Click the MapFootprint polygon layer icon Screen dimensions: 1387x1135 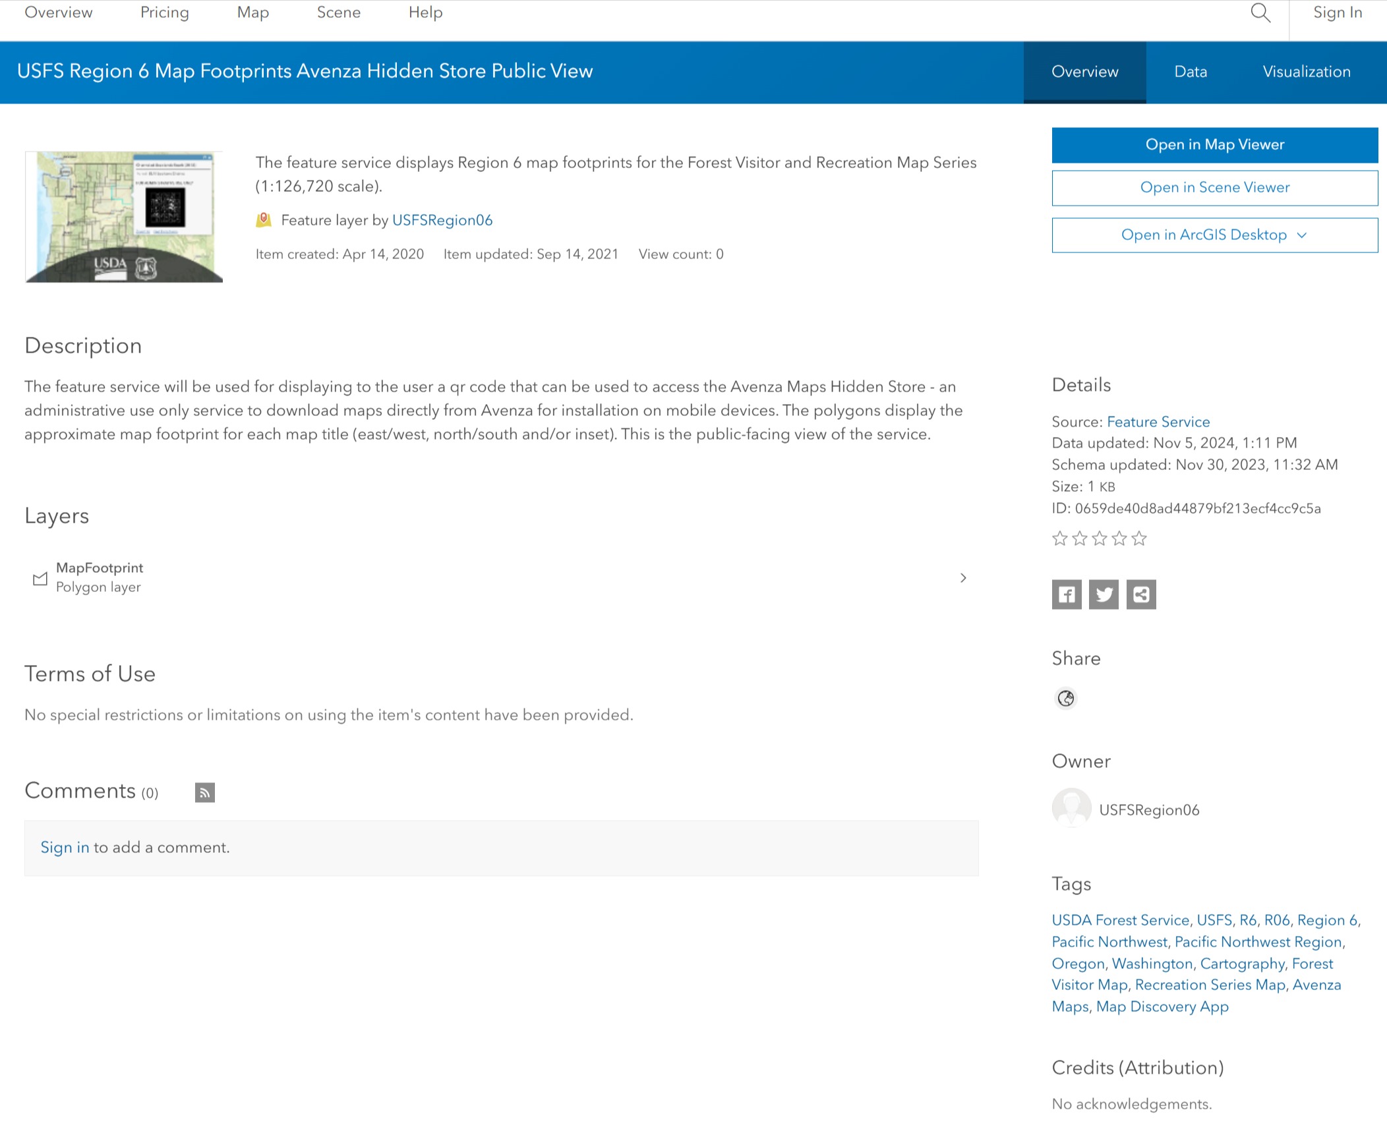click(x=40, y=578)
